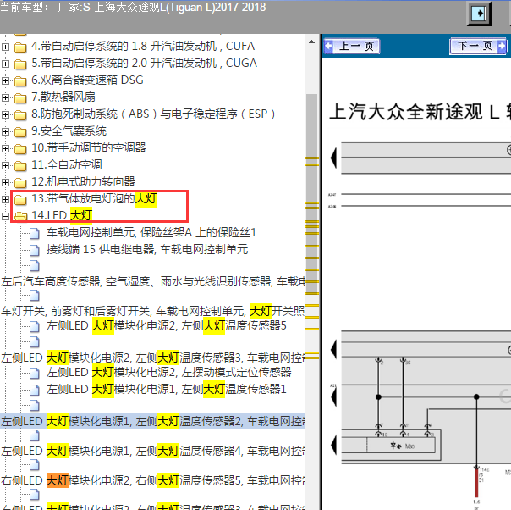Expand folder 10 带手动调节的空调器
511x510 pixels.
5,148
